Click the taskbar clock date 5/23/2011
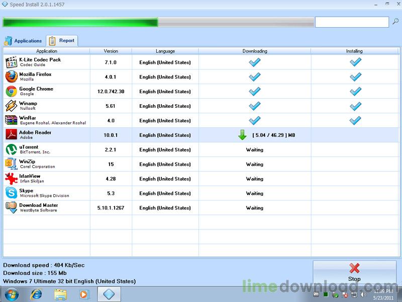 pyautogui.click(x=383, y=298)
